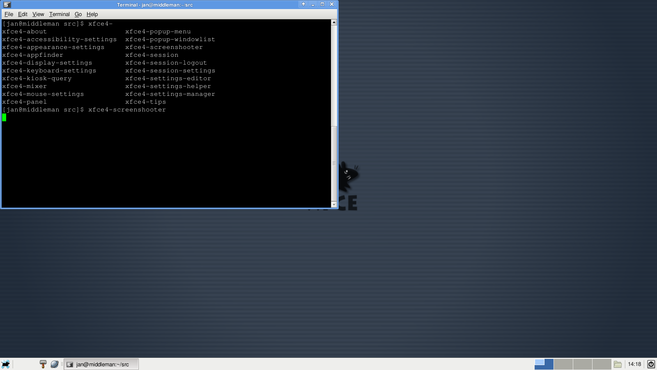
Task: Shade the terminal window with up-arrow button
Action: click(x=303, y=5)
